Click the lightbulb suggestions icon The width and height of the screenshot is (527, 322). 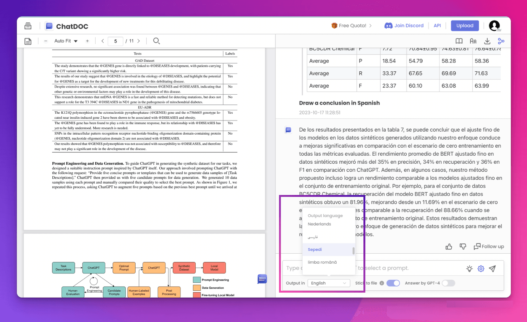[469, 269]
